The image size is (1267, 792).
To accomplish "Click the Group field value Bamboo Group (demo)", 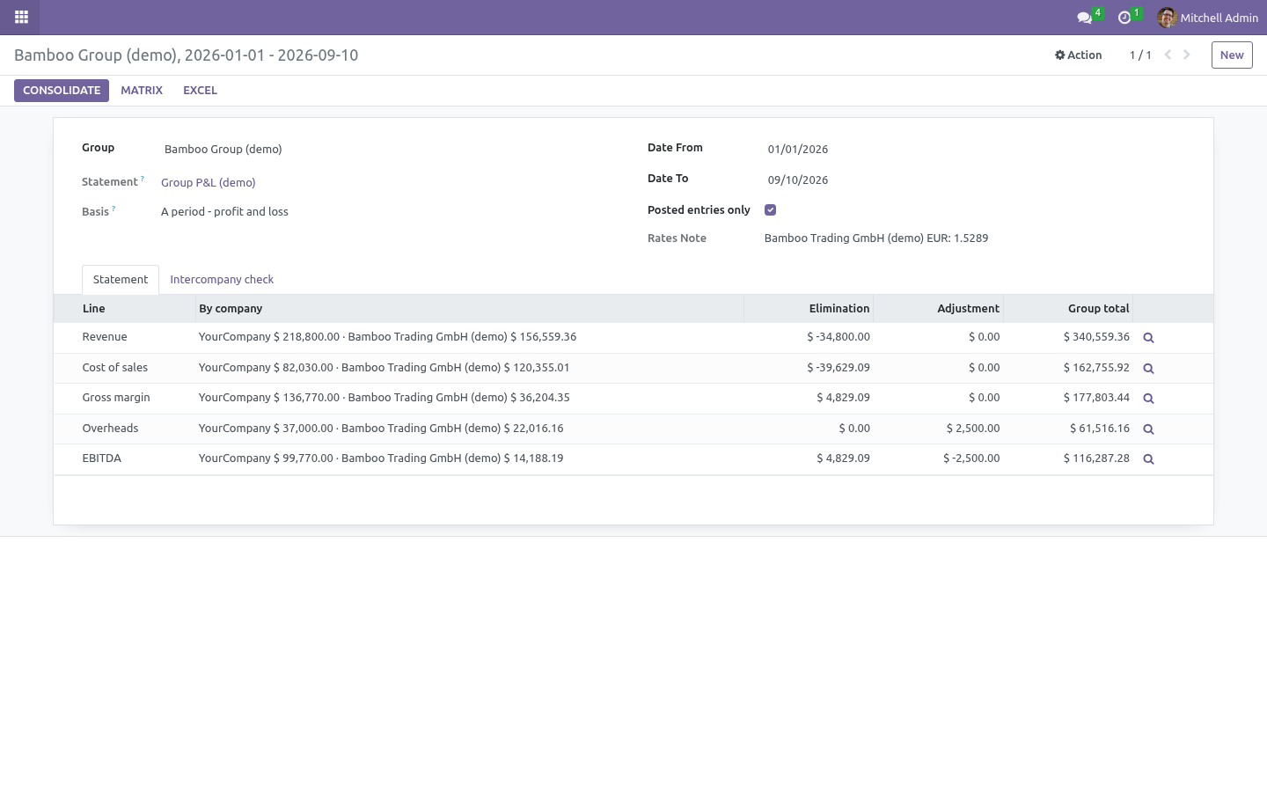I will 223,150.
